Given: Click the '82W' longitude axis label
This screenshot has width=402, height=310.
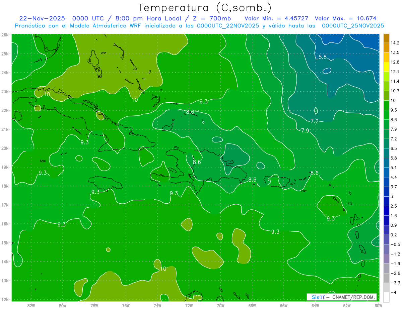Looking at the screenshot, I should tap(31, 306).
